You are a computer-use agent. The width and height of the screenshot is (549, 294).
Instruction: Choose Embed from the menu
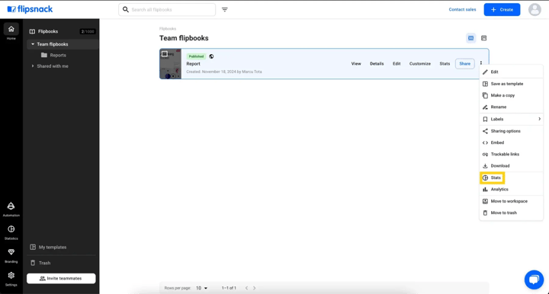(511, 142)
